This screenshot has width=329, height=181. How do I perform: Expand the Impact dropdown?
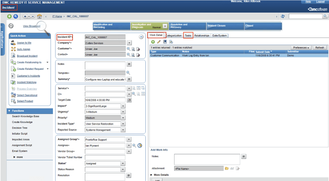pos(123,106)
